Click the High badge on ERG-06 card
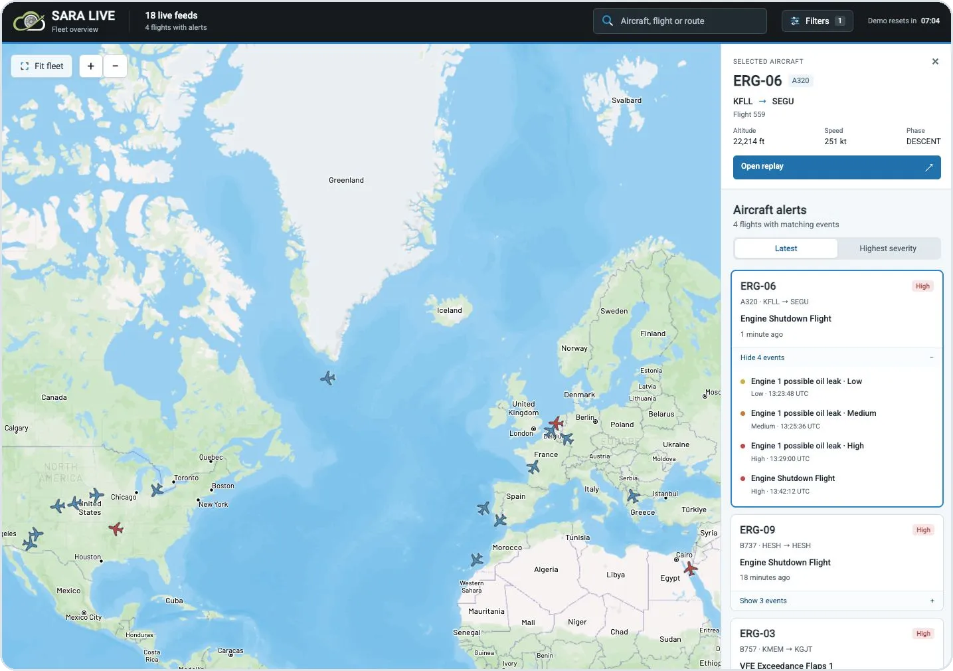This screenshot has height=671, width=953. [922, 286]
